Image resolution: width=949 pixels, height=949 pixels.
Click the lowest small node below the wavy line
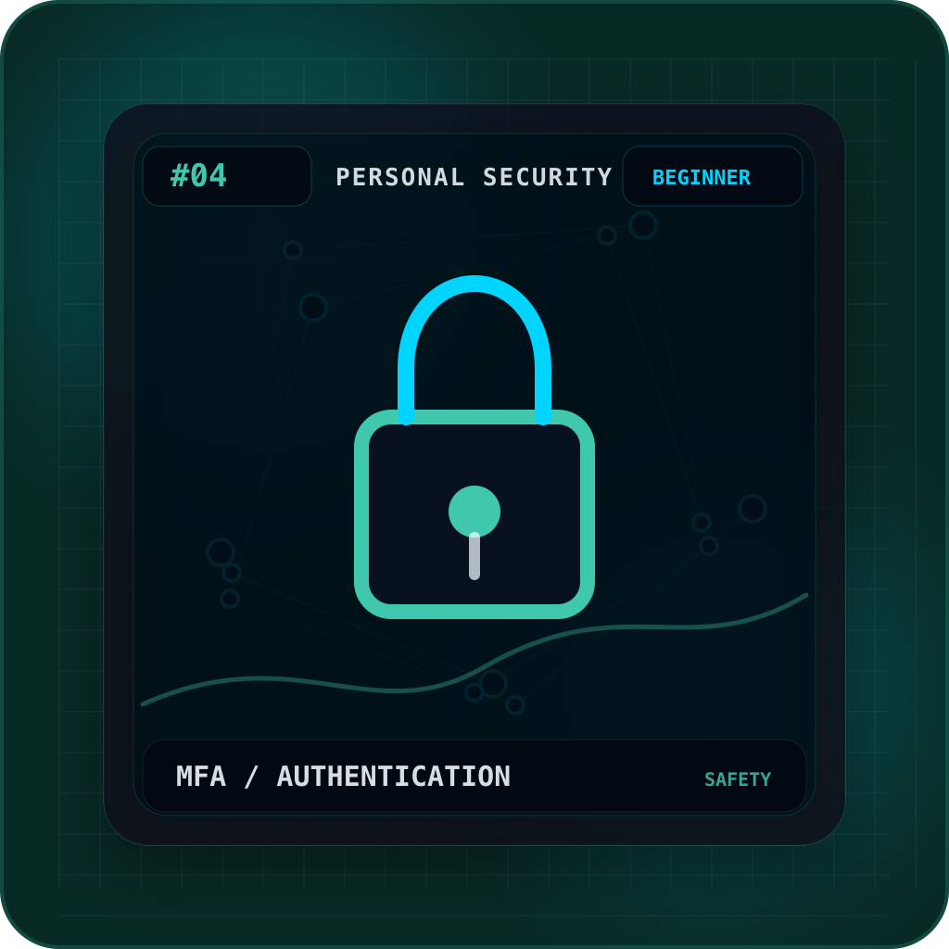(515, 705)
